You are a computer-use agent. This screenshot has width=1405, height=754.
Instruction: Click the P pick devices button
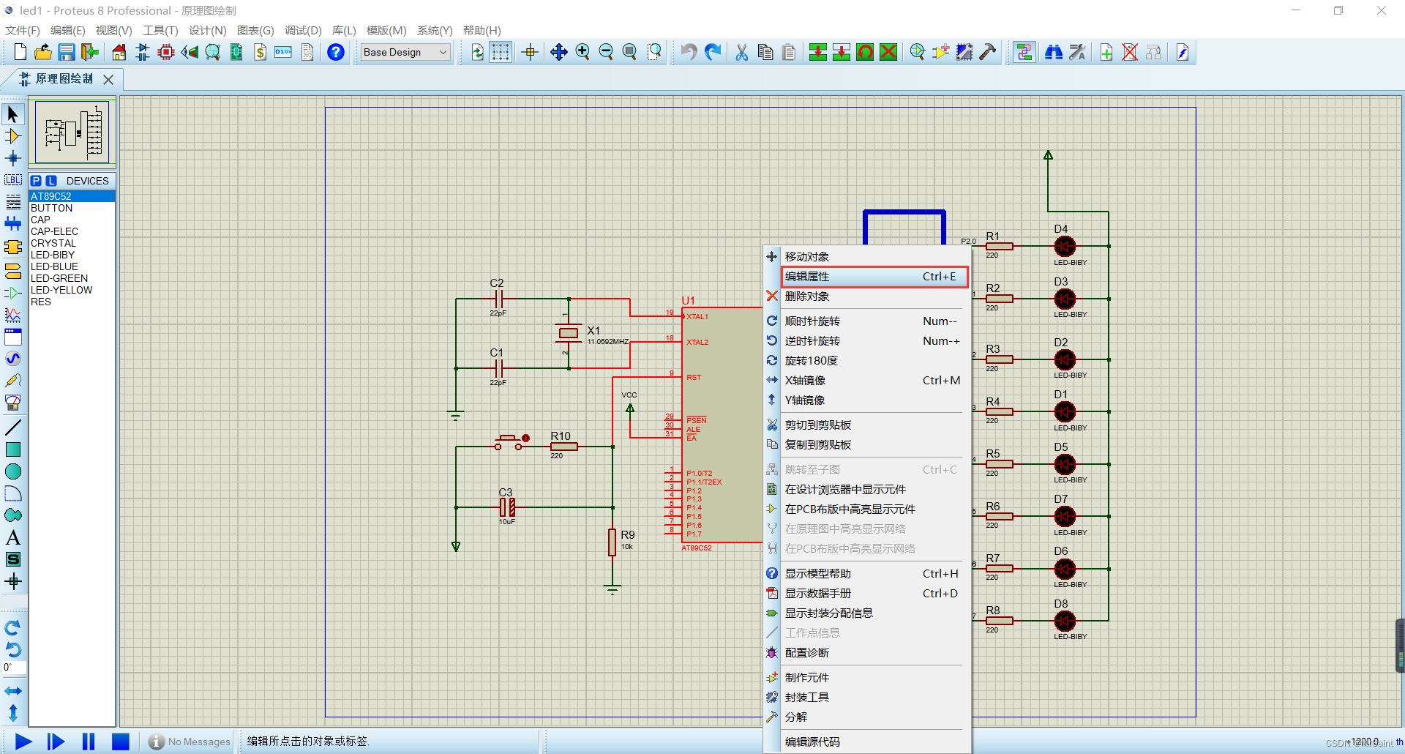click(x=36, y=181)
